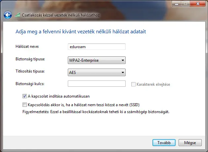Click the 'Adja meg a felvenni kívánt' heading
The height and width of the screenshot is (152, 208).
coord(81,32)
